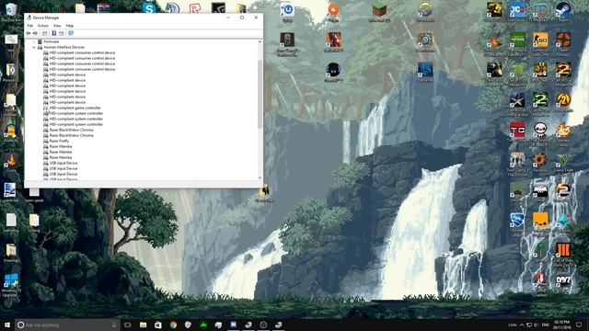Select the Uplay desktop icon
The height and width of the screenshot is (331, 589).
pos(287,12)
